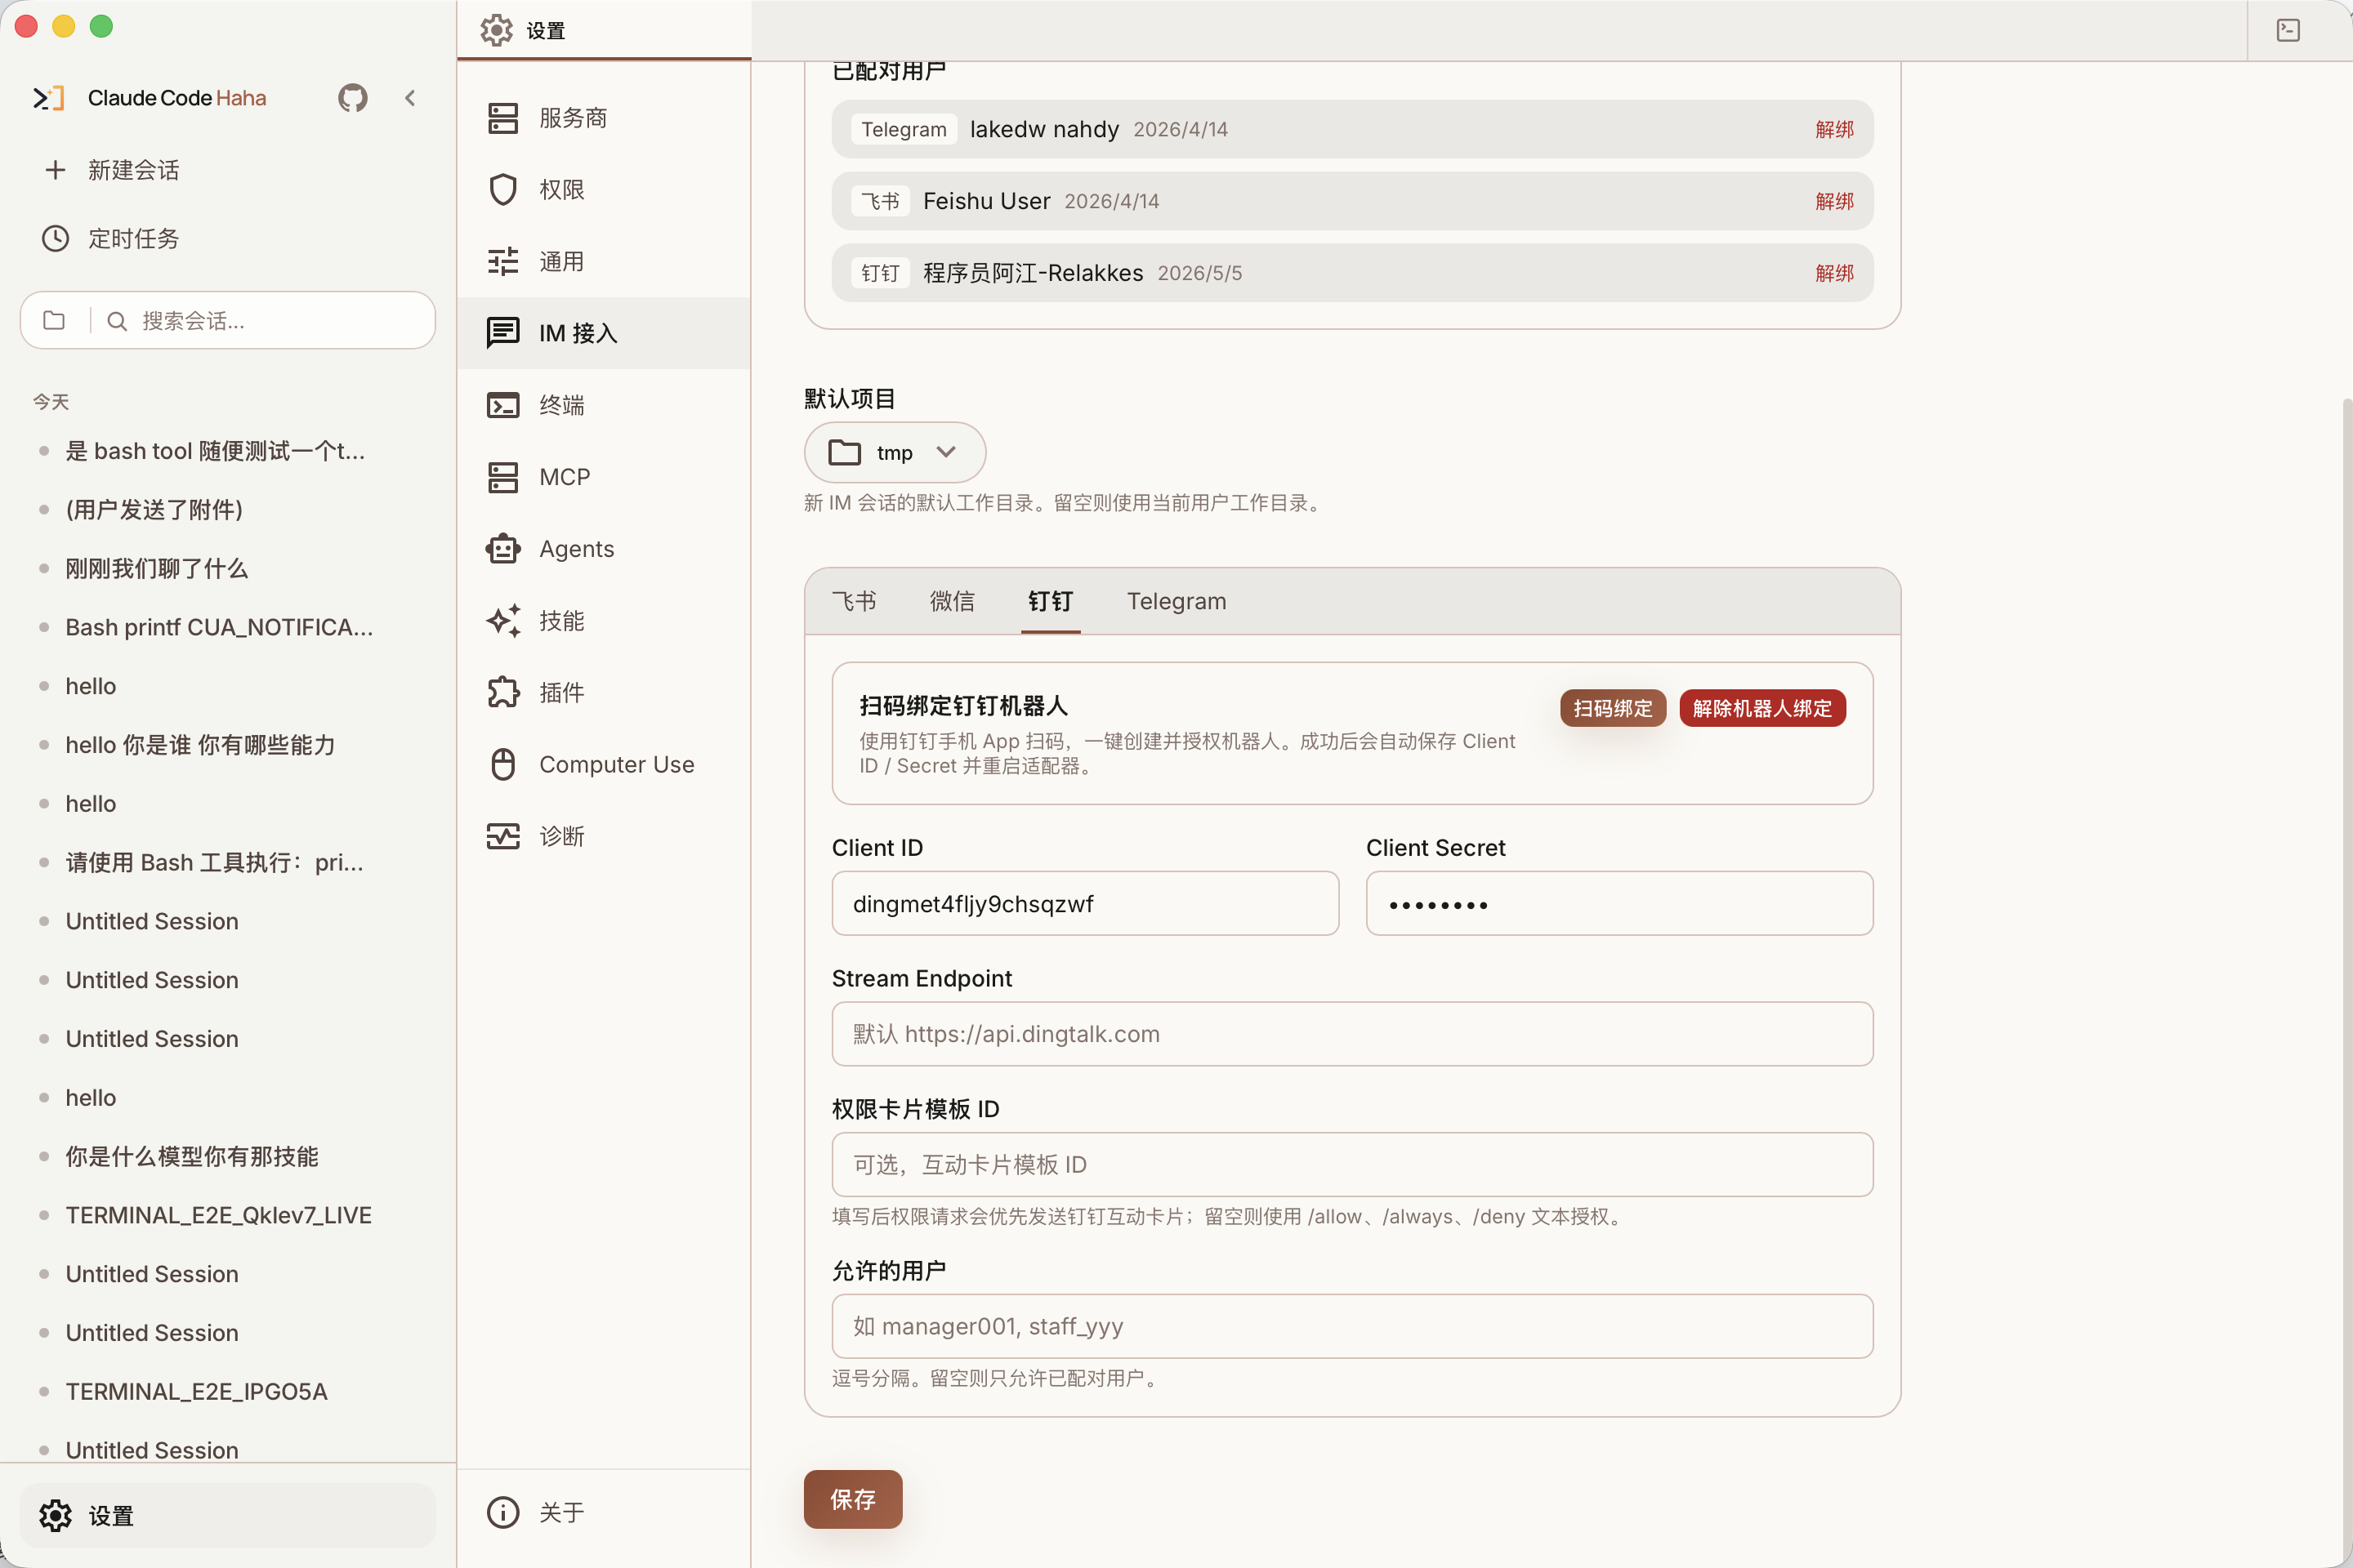2353x1568 pixels.
Task: Click the sparkle icon beside 技能
Action: [x=502, y=621]
